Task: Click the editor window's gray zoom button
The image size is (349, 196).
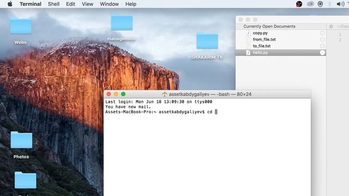Action: coord(255,20)
